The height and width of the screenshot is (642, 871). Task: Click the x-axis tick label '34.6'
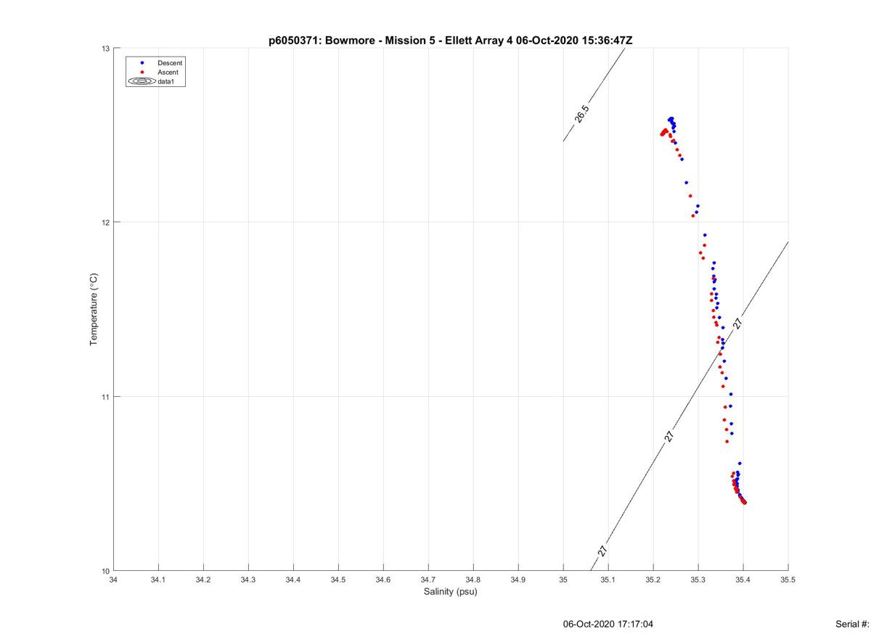tap(383, 580)
